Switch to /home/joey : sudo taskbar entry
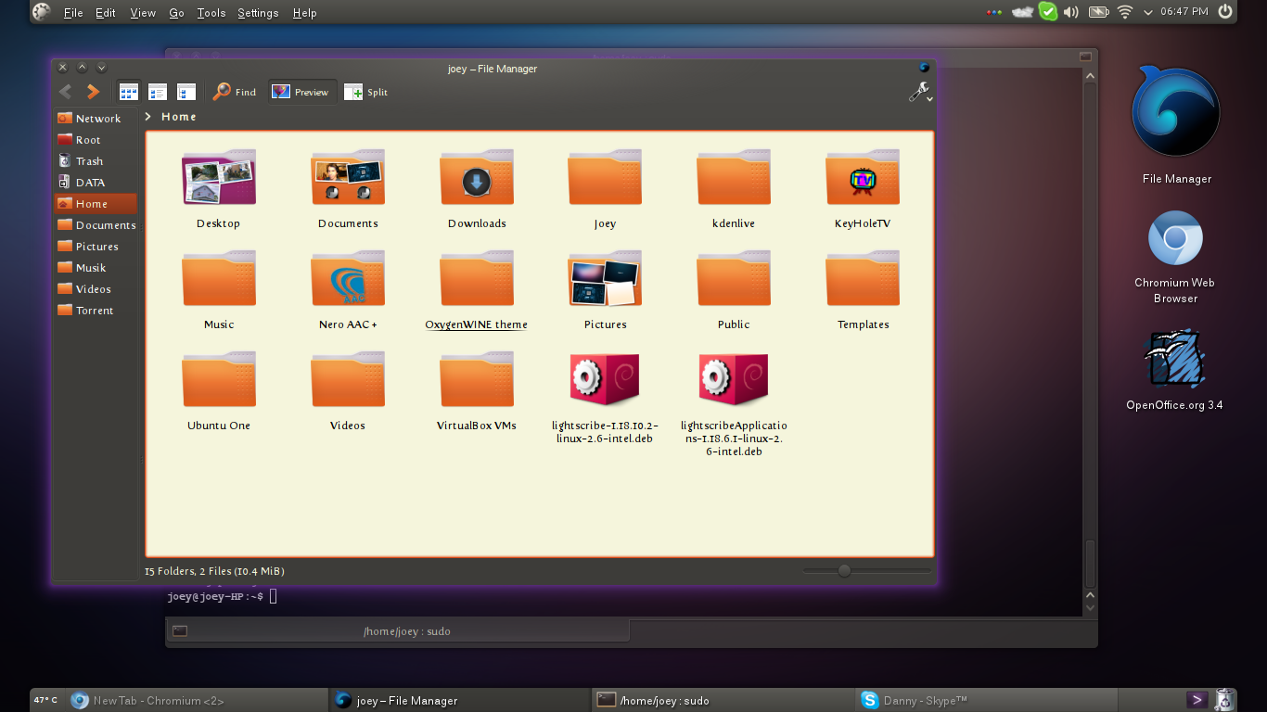The width and height of the screenshot is (1267, 712). pos(723,701)
